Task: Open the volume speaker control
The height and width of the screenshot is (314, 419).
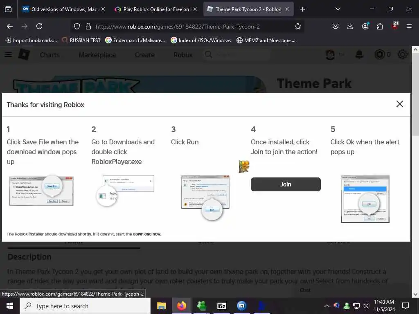Action: click(366, 306)
